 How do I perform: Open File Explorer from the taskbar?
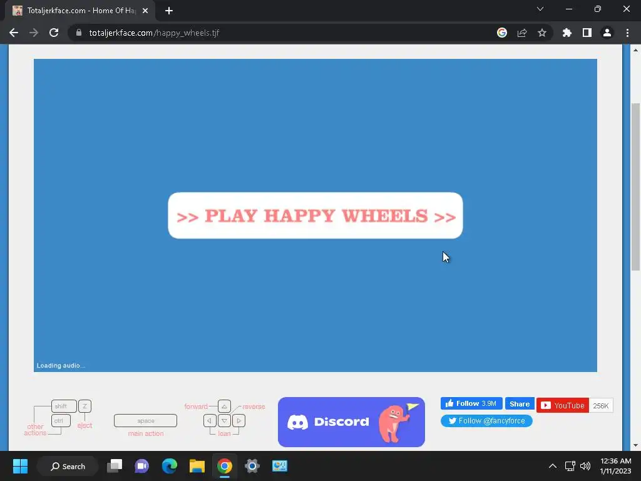pos(197,466)
